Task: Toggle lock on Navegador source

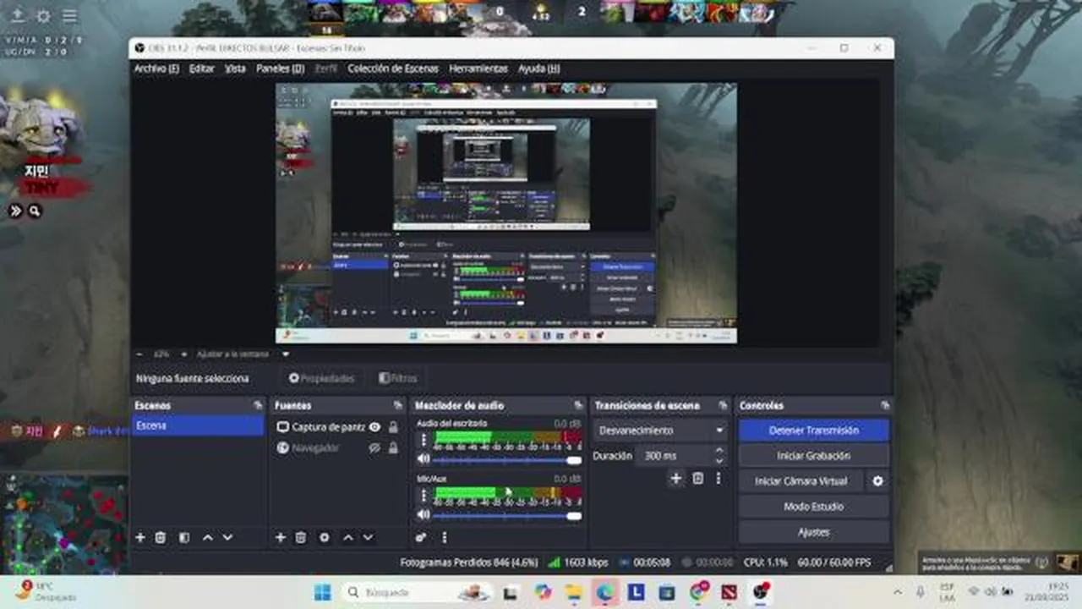Action: click(393, 447)
